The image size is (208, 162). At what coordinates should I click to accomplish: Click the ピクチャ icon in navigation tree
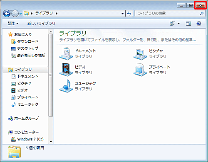point(13,84)
